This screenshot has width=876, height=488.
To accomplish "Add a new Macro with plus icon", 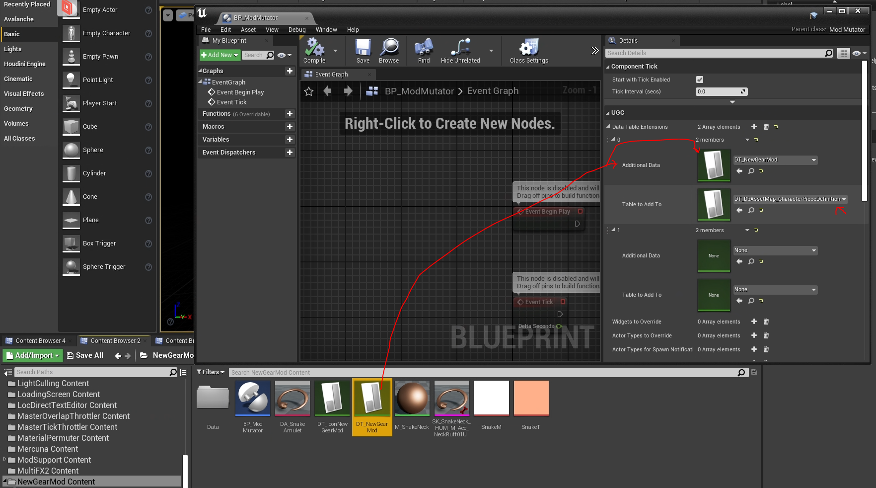I will (290, 127).
